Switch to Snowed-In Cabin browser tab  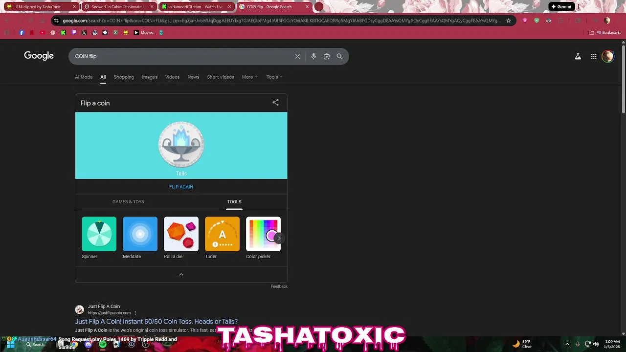(x=119, y=7)
